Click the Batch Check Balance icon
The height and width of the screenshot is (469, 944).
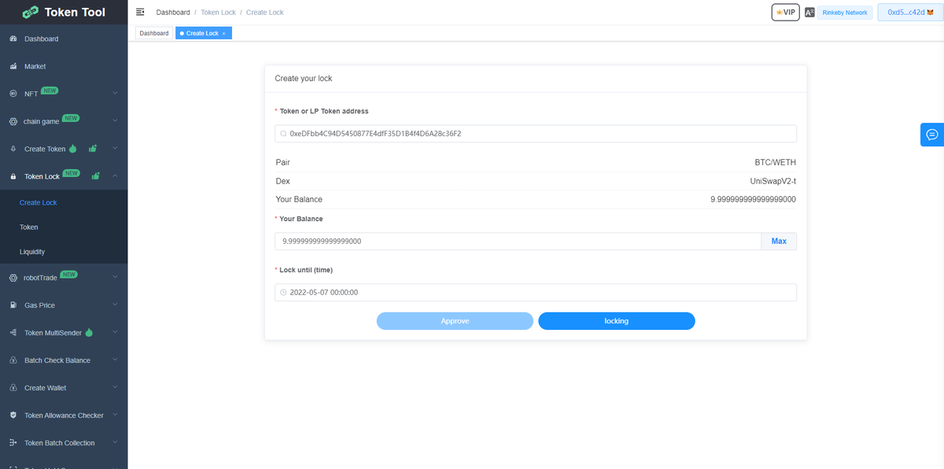[13, 360]
